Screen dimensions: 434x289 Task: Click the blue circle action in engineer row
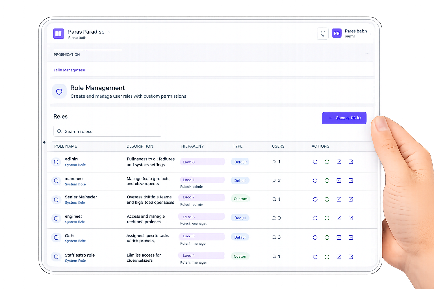click(x=315, y=218)
